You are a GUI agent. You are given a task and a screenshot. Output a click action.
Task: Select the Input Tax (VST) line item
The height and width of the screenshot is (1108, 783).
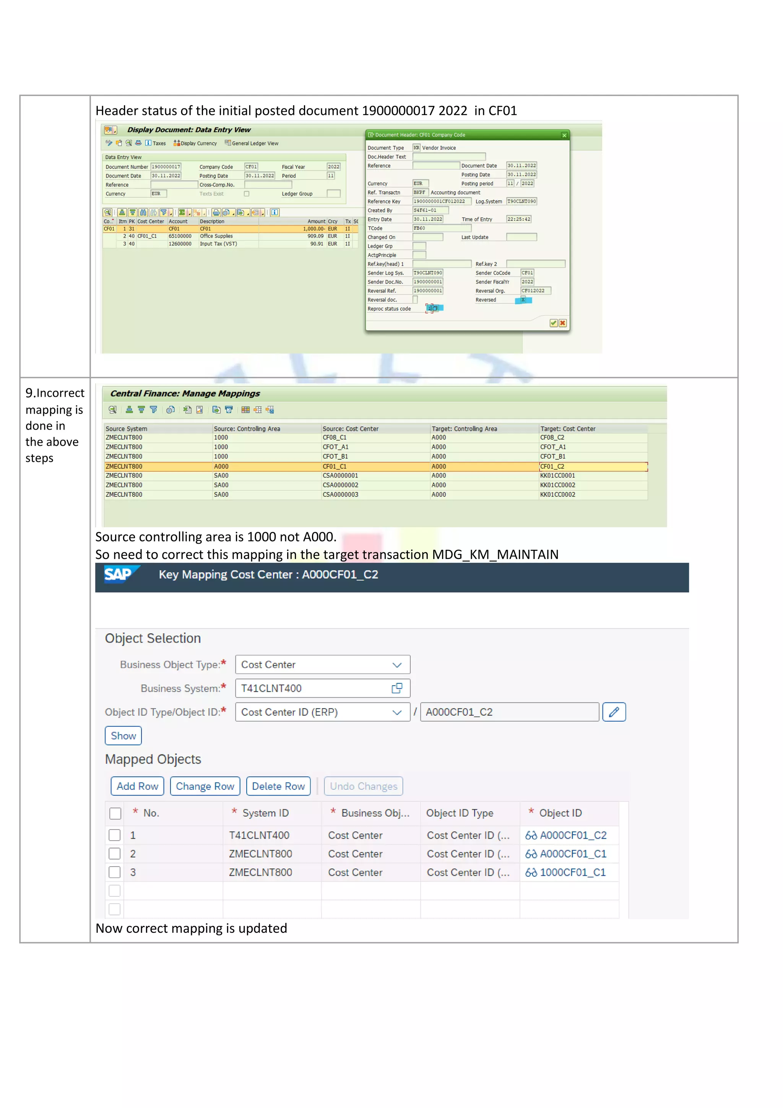230,244
